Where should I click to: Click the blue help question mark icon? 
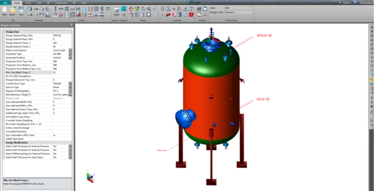pyautogui.click(x=355, y=2)
